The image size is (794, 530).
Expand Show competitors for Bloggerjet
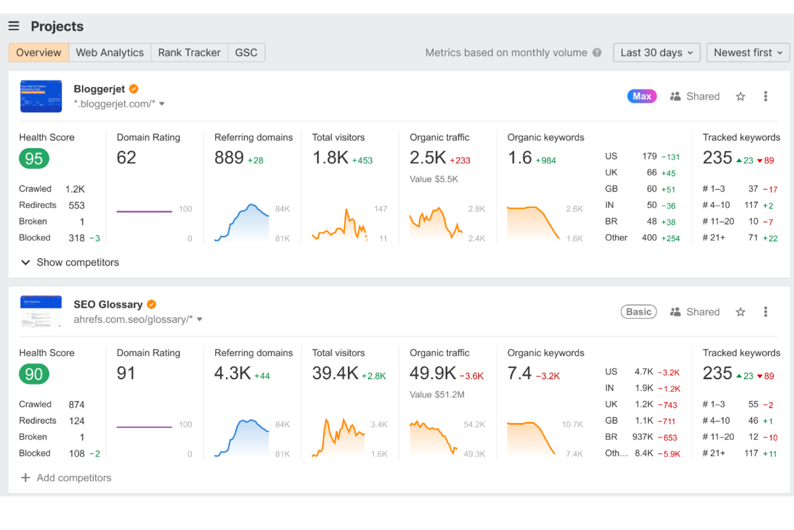[x=70, y=263]
